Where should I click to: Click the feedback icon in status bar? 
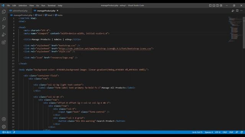coord(237,132)
